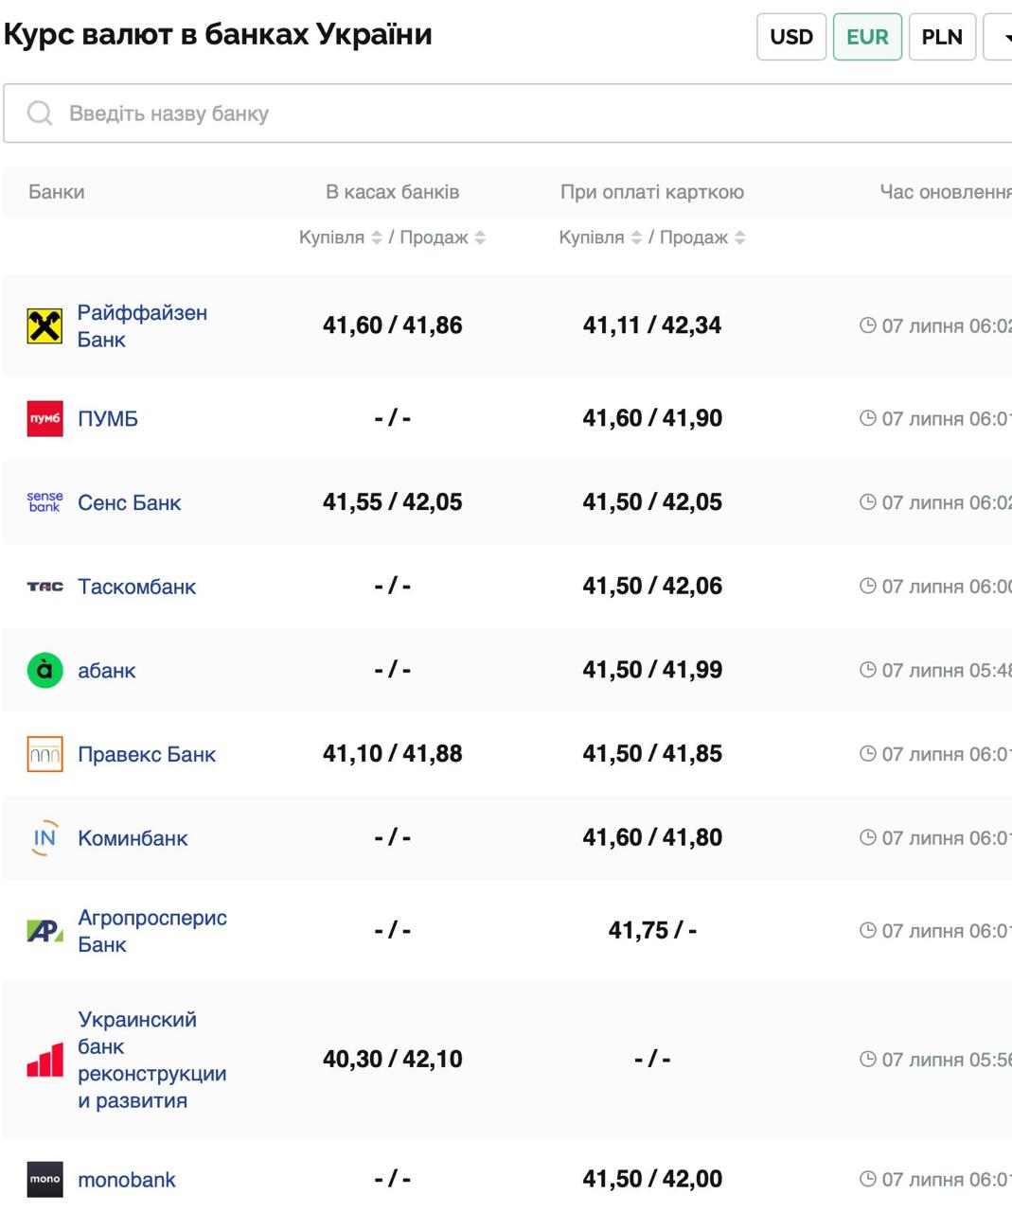1012x1211 pixels.
Task: Sort by card payment Продаж rate
Action: coord(740,237)
